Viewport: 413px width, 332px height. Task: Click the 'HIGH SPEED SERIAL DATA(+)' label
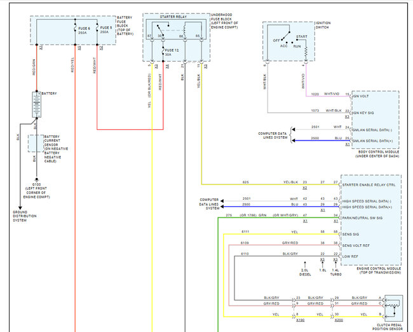[367, 207]
